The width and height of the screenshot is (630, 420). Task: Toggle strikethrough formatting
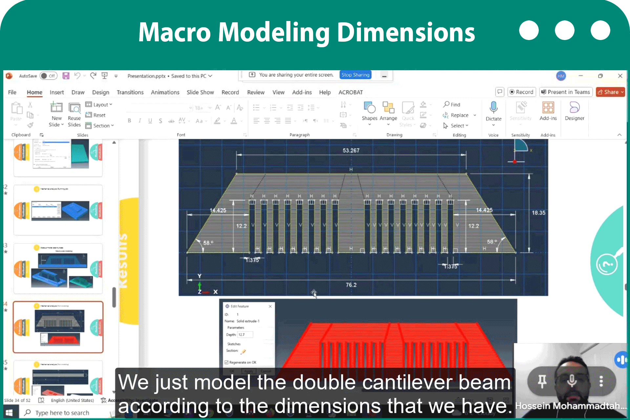pyautogui.click(x=171, y=121)
